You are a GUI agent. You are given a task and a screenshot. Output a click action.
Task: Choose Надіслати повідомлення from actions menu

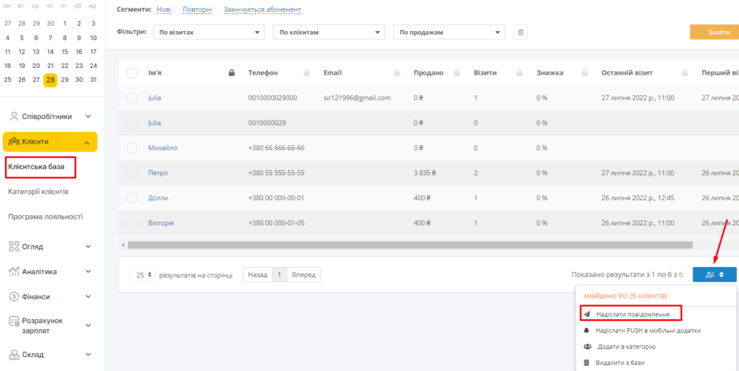(x=632, y=314)
